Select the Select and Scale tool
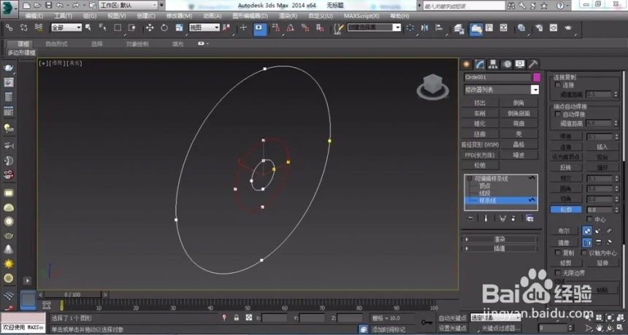The image size is (628, 335). (x=179, y=28)
